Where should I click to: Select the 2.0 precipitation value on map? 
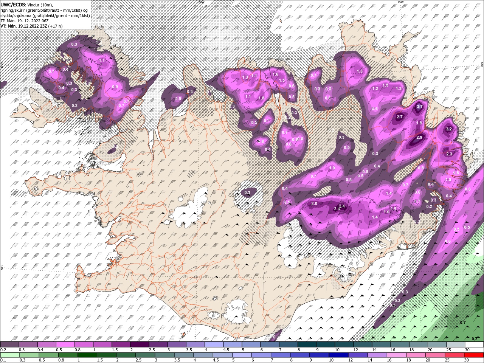tap(314, 204)
